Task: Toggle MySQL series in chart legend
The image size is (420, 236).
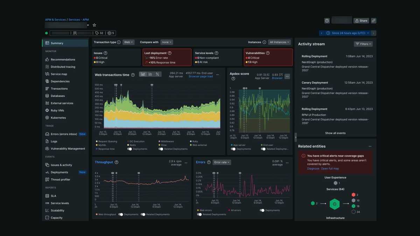Action: point(101,145)
